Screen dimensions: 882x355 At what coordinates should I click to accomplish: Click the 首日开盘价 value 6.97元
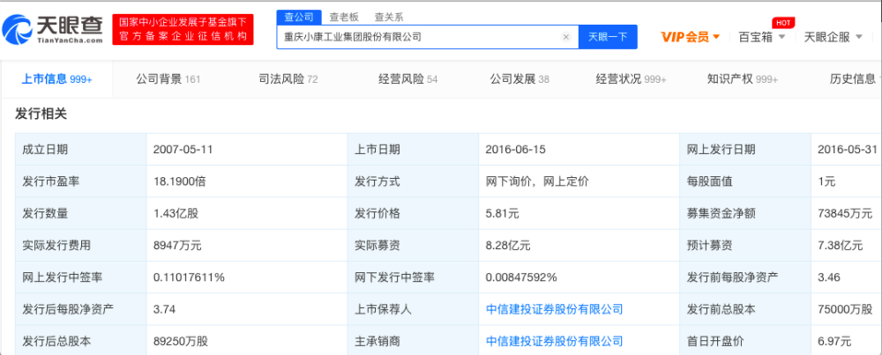click(834, 341)
